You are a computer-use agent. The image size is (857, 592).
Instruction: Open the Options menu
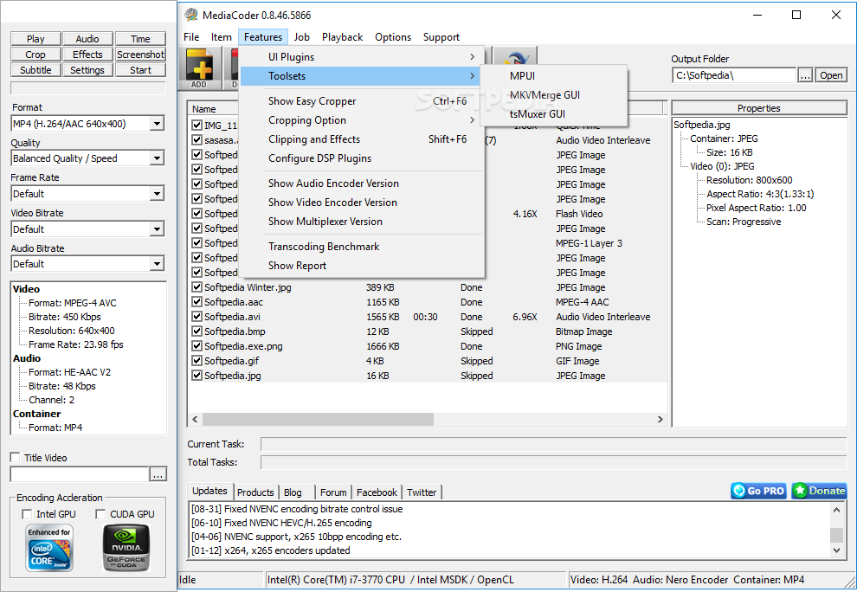(x=393, y=37)
